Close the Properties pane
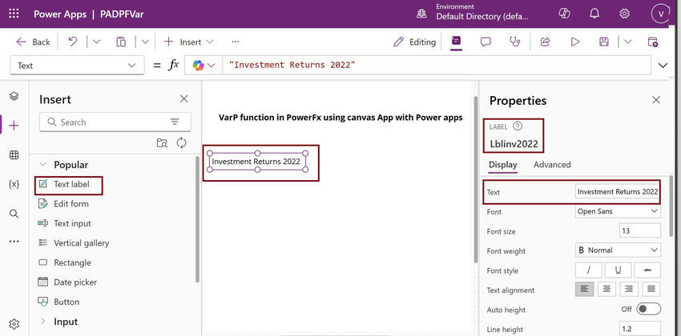The image size is (681, 336). (x=656, y=100)
